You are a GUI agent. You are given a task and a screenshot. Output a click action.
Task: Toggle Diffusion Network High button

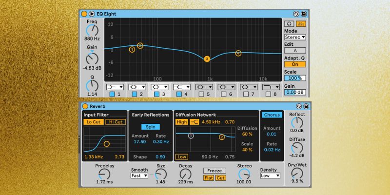tap(182, 122)
